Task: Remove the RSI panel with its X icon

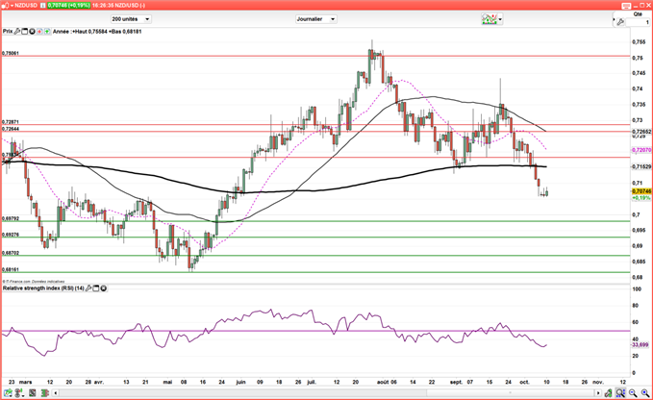Action: pos(103,288)
